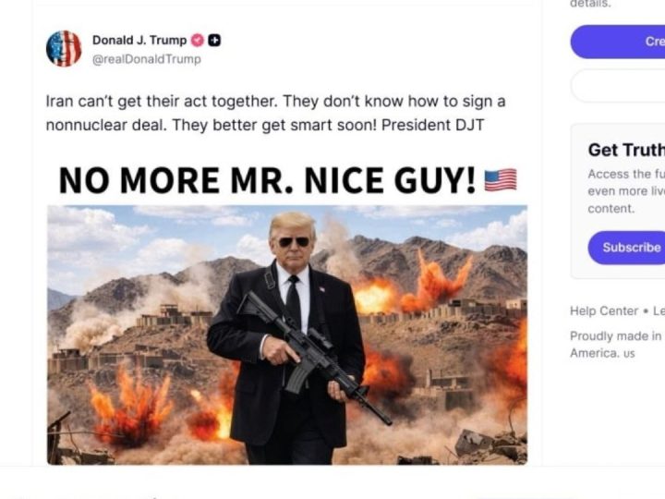Click the Truth+ card description text
The width and height of the screenshot is (665, 499).
pyautogui.click(x=625, y=191)
